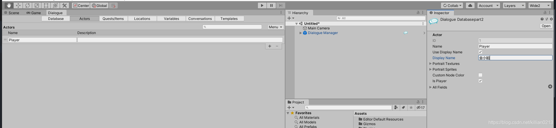Open Project create plus dropdown

pos(291,108)
